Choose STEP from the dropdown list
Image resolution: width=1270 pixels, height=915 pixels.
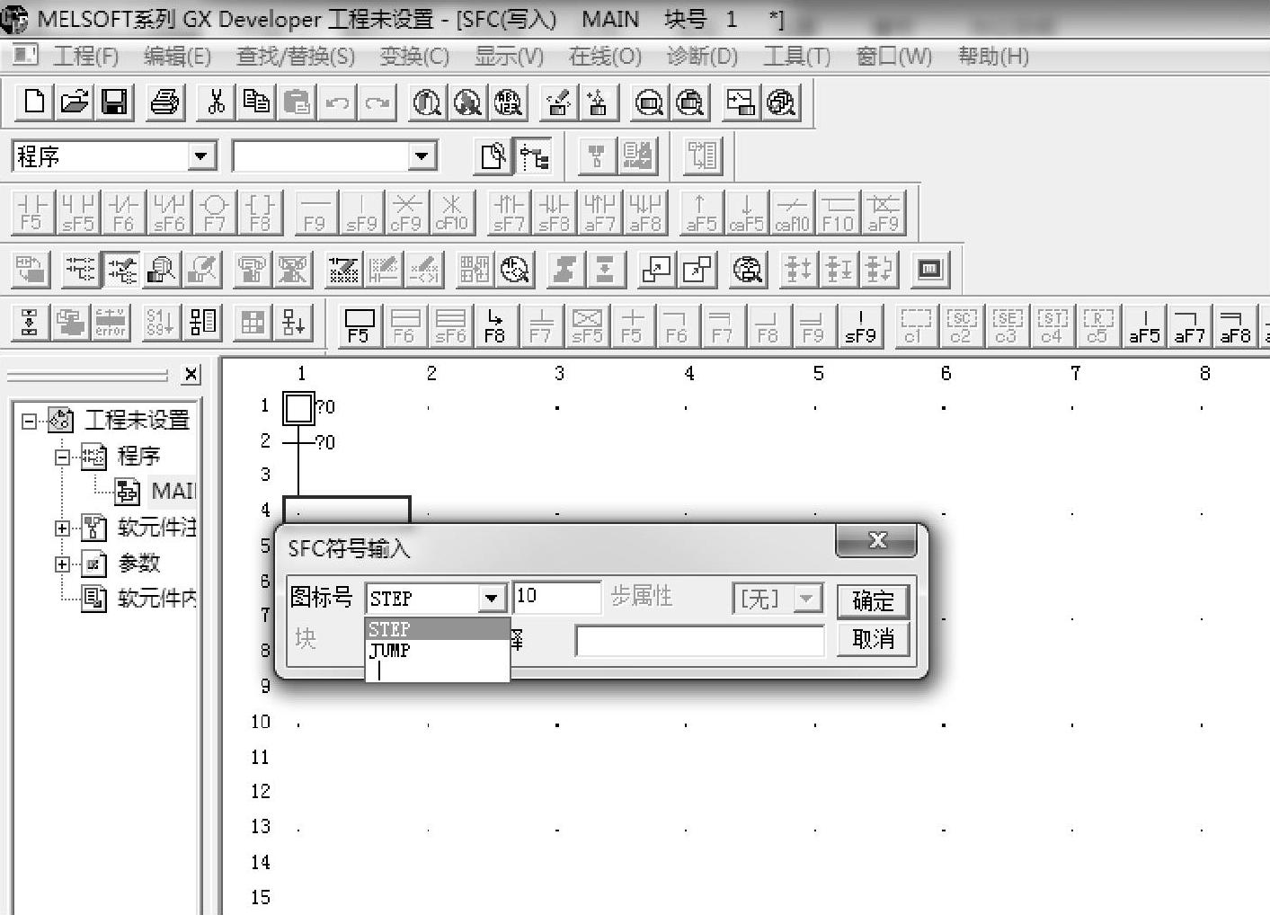(x=437, y=629)
